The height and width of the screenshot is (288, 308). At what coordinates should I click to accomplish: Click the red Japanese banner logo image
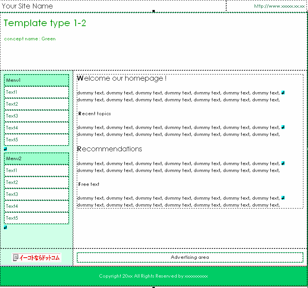pos(36,258)
